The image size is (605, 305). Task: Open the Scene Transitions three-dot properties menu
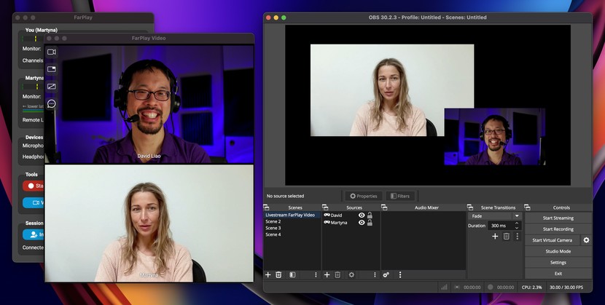tap(518, 236)
